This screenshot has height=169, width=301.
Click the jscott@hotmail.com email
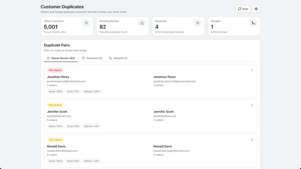(59, 116)
